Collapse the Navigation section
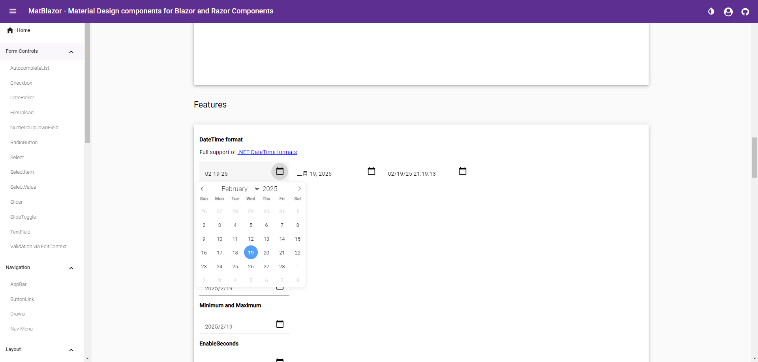 coord(71,268)
